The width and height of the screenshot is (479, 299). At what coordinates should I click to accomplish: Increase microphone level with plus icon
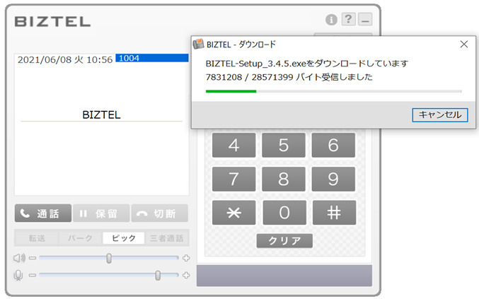coord(186,275)
